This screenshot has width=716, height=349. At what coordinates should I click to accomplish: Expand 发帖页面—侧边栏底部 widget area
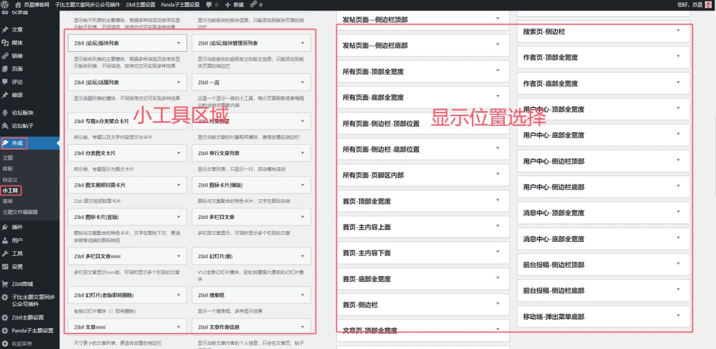coord(498,44)
